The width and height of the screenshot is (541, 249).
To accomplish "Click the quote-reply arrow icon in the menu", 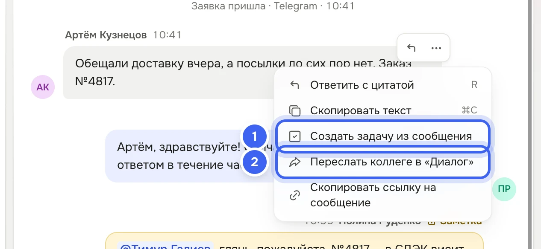I will point(294,85).
